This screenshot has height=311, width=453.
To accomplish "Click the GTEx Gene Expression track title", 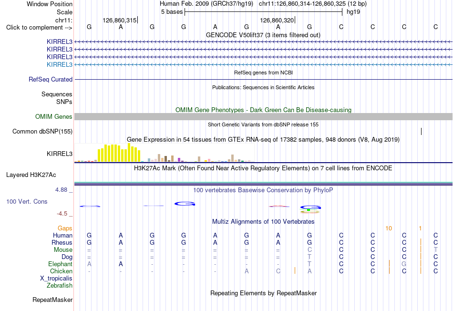I will tap(263, 140).
